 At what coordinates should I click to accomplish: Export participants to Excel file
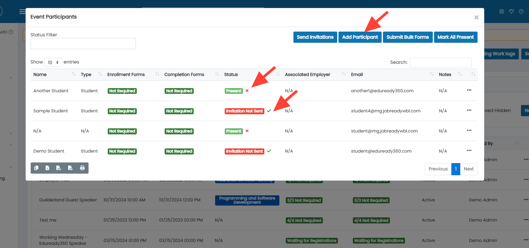coord(48,168)
